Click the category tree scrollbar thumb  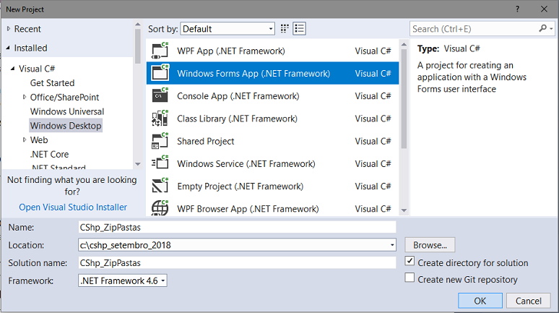[138, 46]
